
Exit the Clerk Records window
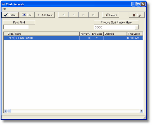tap(137, 15)
